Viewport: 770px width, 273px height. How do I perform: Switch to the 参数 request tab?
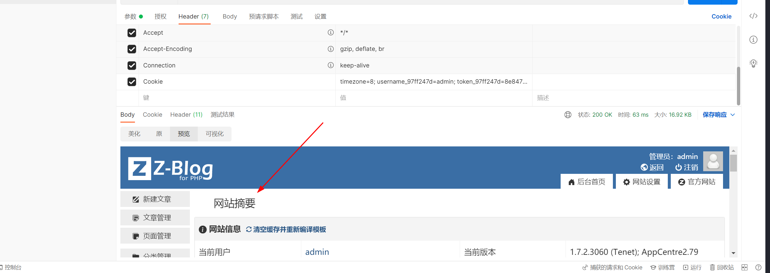click(134, 17)
